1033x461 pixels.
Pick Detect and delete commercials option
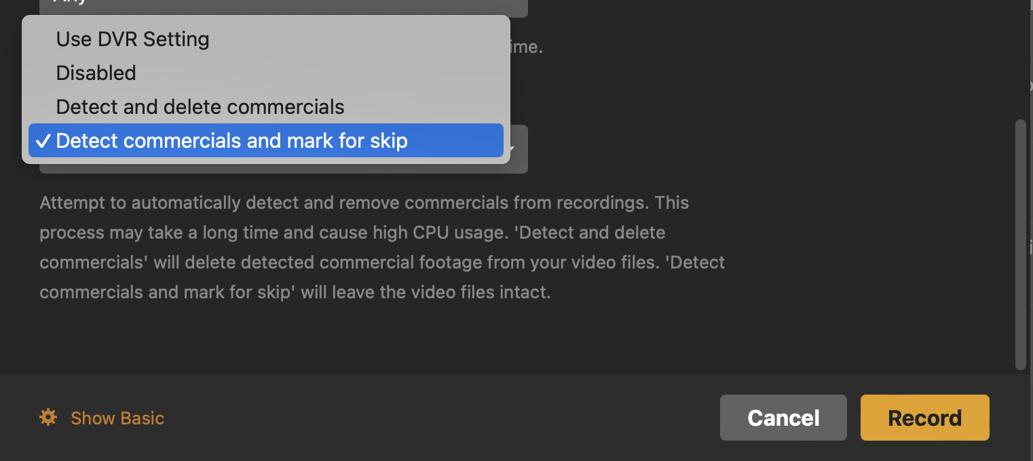coord(200,107)
